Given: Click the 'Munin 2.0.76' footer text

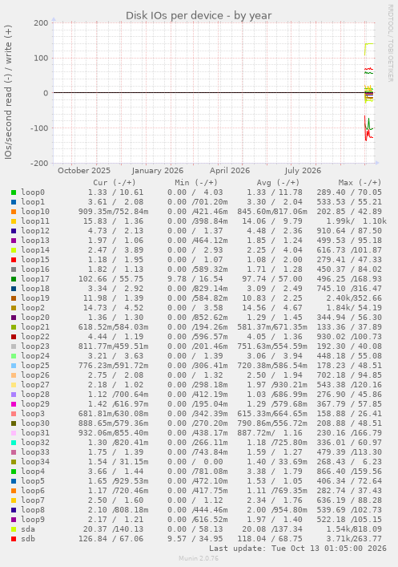Looking at the screenshot, I should [x=199, y=558].
